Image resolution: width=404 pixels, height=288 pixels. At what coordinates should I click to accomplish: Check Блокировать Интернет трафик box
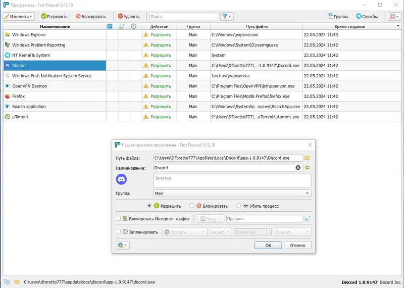(118, 218)
